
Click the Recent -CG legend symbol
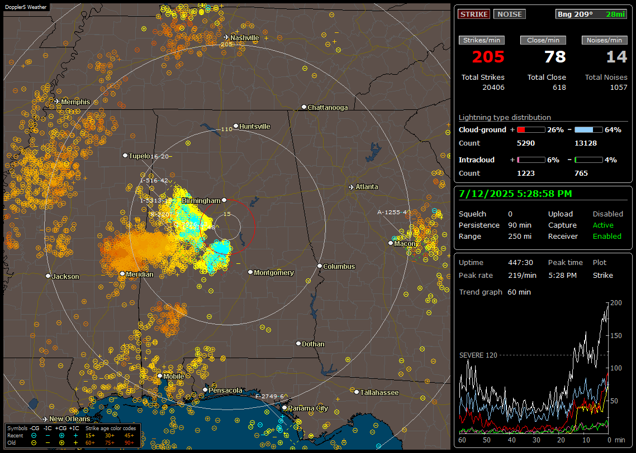34,436
